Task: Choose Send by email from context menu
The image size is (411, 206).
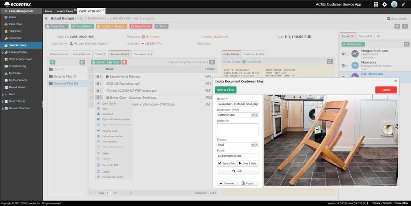Action: click(109, 131)
